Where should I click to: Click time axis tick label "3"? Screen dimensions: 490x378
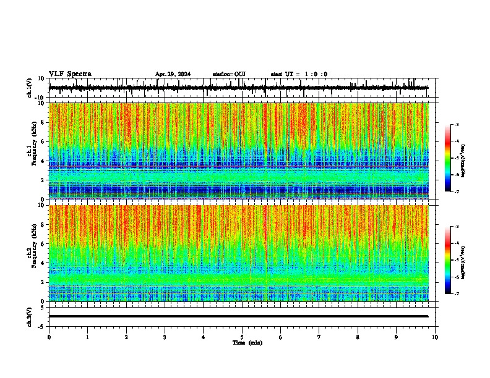click(x=165, y=337)
